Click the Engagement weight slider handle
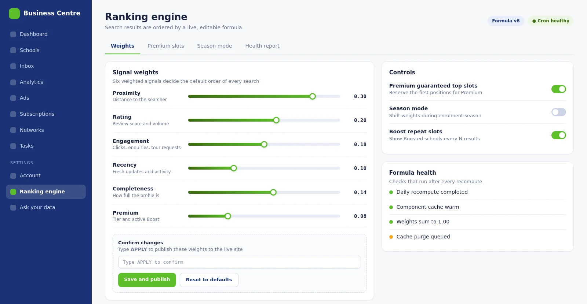Image resolution: width=587 pixels, height=304 pixels. coord(264,144)
